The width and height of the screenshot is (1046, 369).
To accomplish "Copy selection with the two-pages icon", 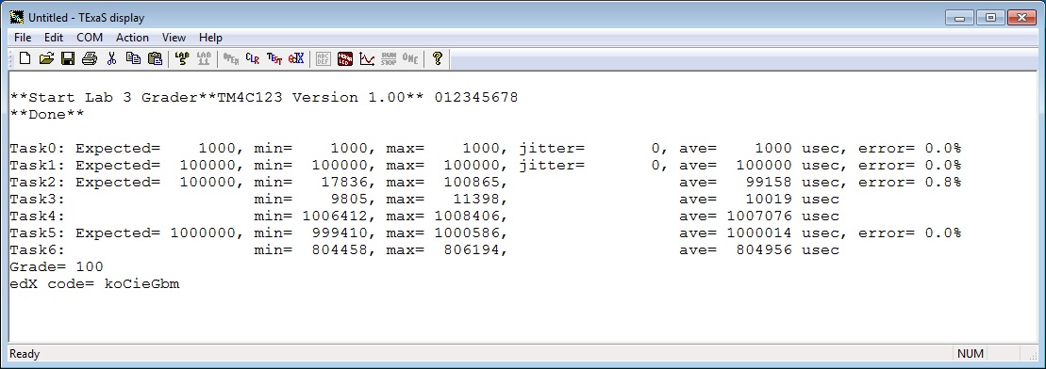I will tap(133, 58).
